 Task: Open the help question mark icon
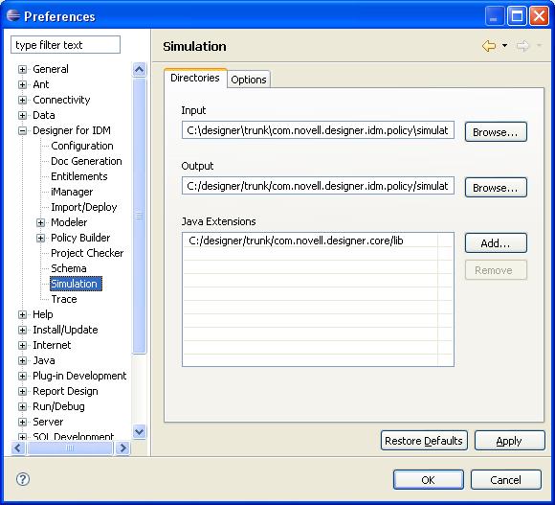click(x=23, y=479)
